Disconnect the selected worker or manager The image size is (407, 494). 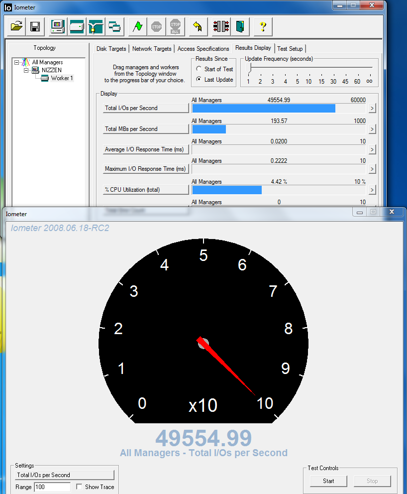click(x=221, y=26)
